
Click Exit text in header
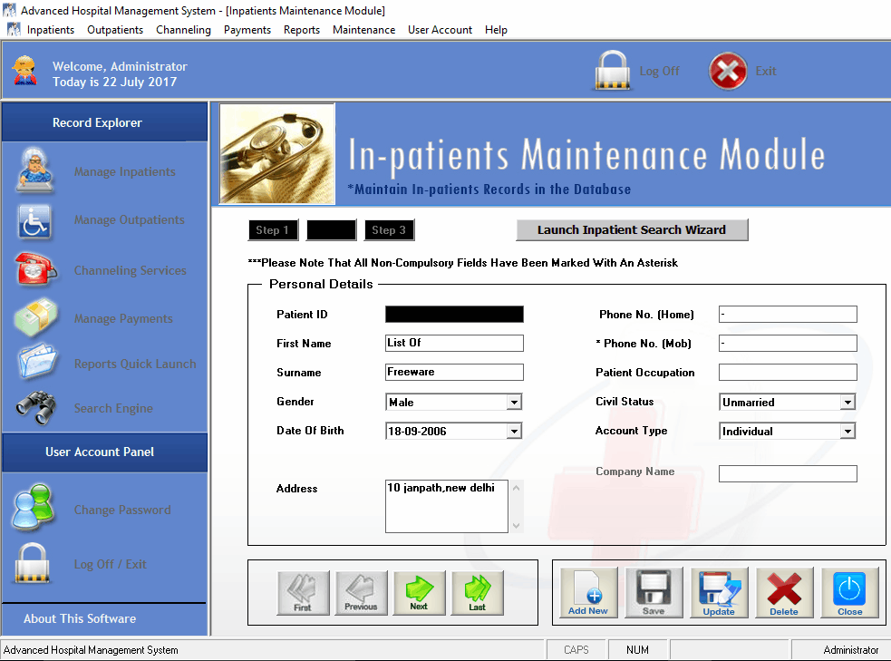(x=765, y=71)
